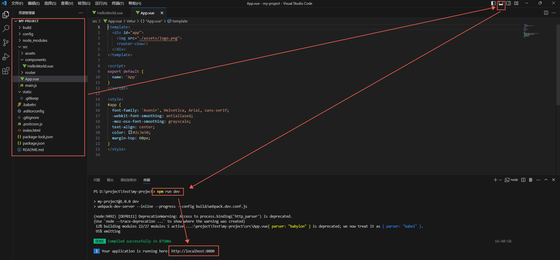Open the #2c3e50 color swatch picker
The image size is (560, 260).
pos(130,132)
